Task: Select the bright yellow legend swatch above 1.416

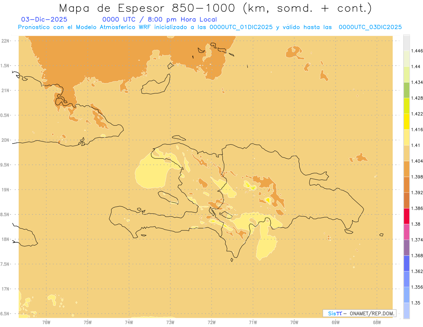Action: (x=406, y=122)
